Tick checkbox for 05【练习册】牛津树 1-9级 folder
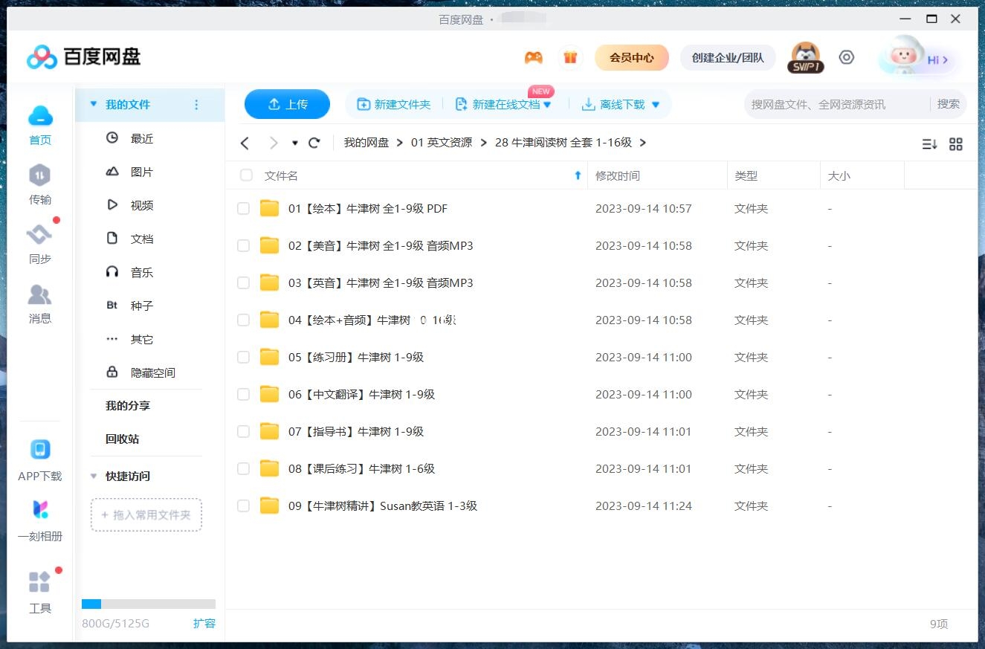Image resolution: width=985 pixels, height=649 pixels. pyautogui.click(x=243, y=357)
